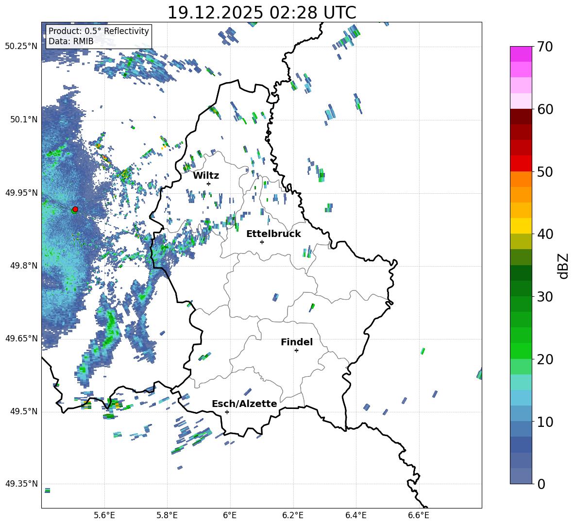Click the 49.8°N latitude label
Viewport: 575px width, 525px height.
click(x=24, y=266)
